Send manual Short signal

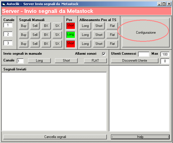coord(66,61)
